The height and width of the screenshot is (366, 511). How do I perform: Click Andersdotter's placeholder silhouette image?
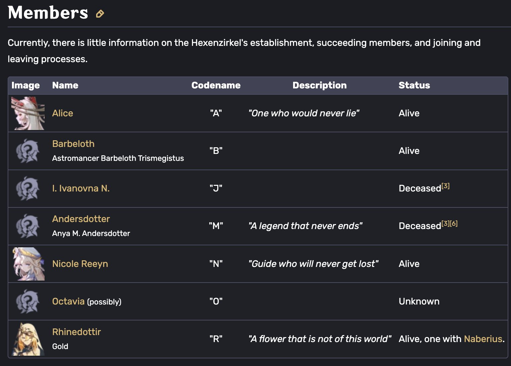28,226
